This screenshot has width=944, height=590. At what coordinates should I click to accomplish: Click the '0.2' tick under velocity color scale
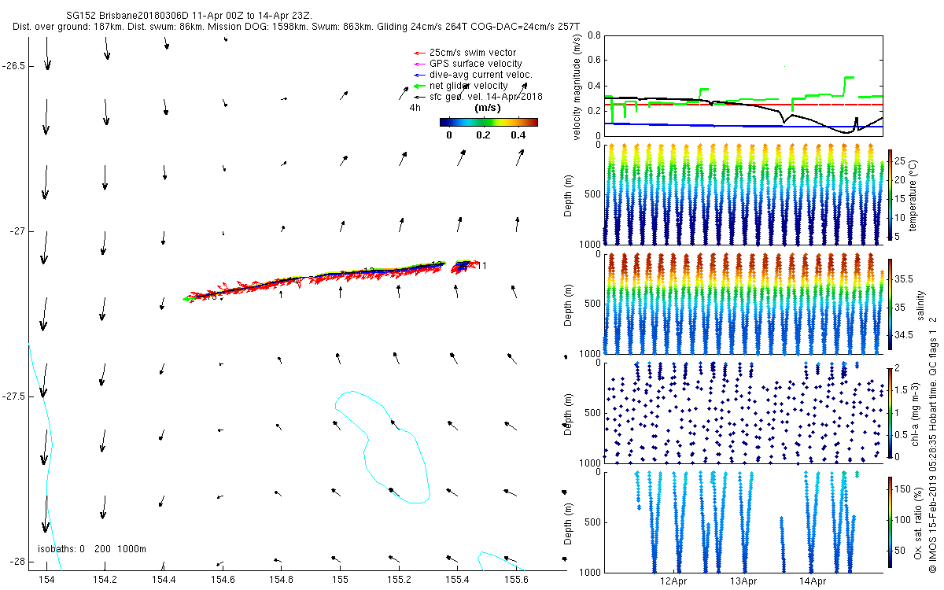(x=483, y=135)
